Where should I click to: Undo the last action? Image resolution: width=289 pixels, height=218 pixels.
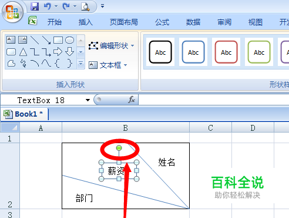point(48,6)
